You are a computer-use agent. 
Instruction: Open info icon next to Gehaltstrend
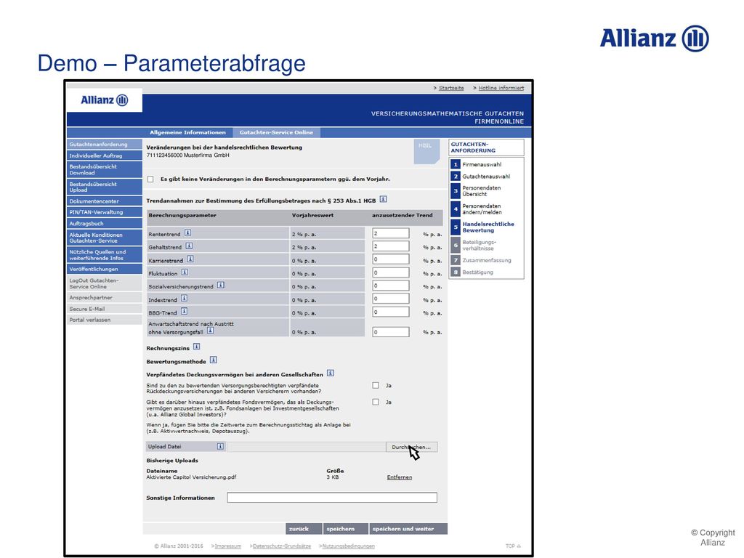pos(189,246)
